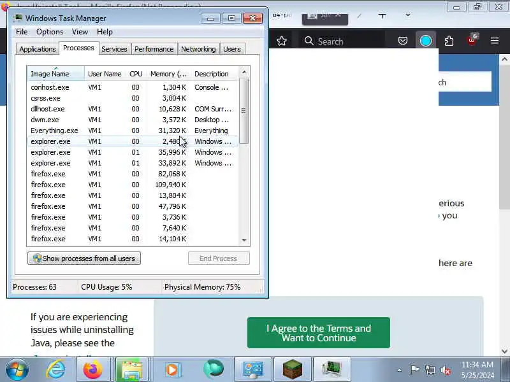510x382 pixels.
Task: Click Show processes from all users button
Action: pos(84,258)
